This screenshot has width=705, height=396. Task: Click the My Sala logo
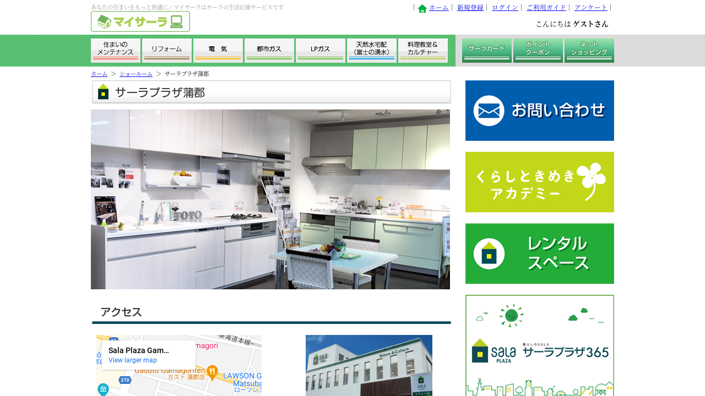coord(140,21)
